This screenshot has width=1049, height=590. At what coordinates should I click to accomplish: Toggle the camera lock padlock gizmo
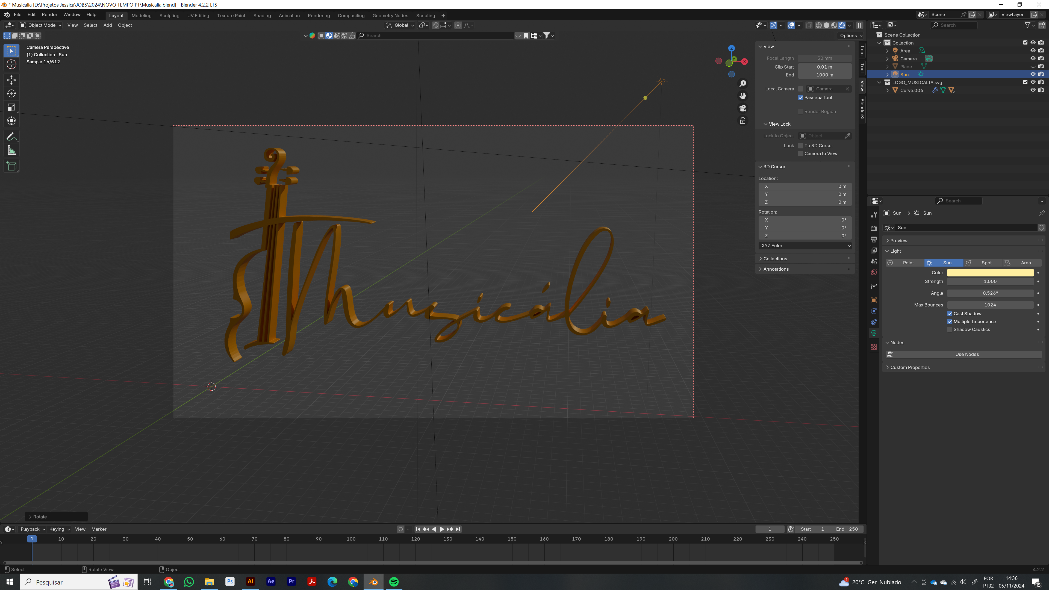pyautogui.click(x=743, y=120)
